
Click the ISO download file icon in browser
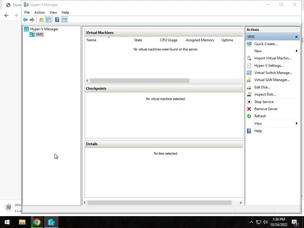pos(8,207)
